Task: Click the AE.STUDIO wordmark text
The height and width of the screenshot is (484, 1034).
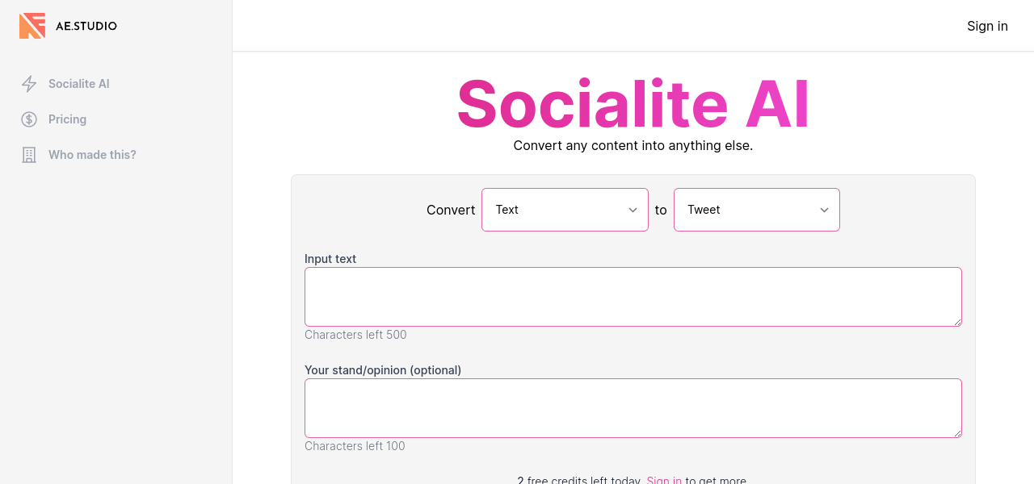Action: point(86,26)
